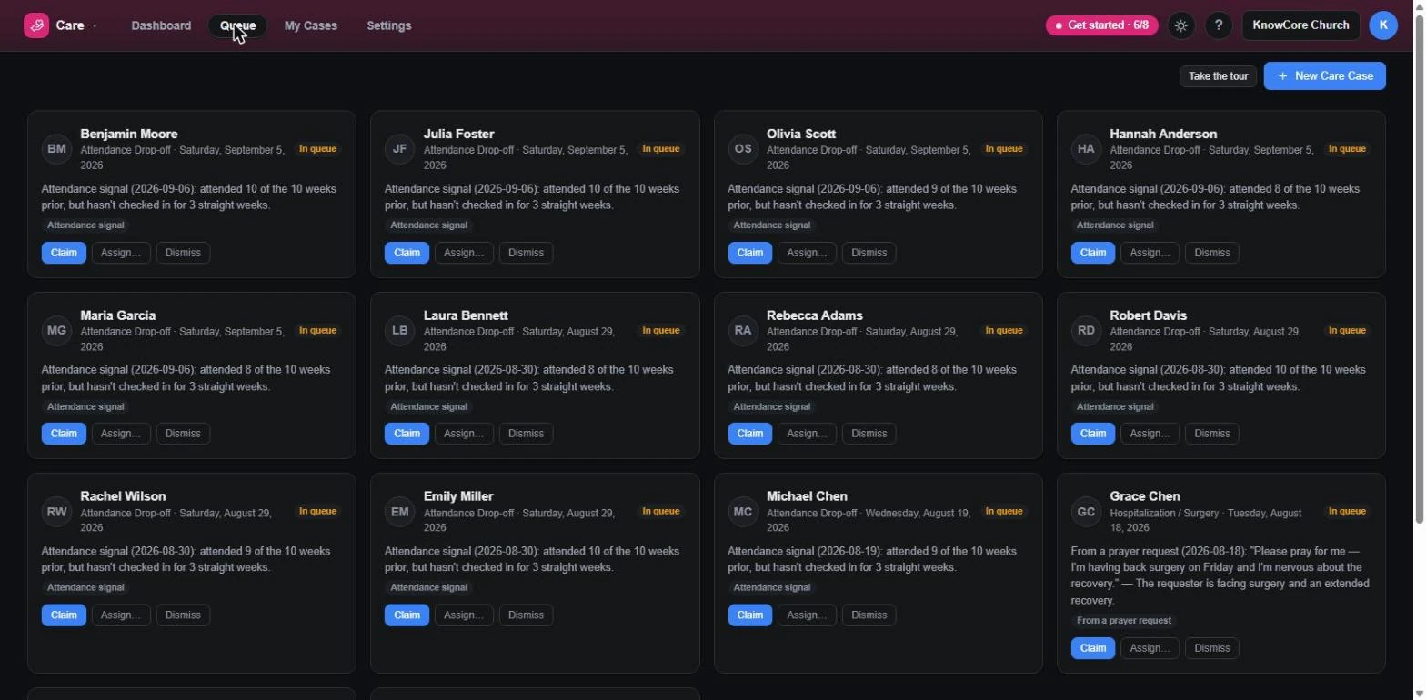This screenshot has width=1426, height=700.
Task: Click Robert Davis's RD avatar
Action: point(1086,331)
